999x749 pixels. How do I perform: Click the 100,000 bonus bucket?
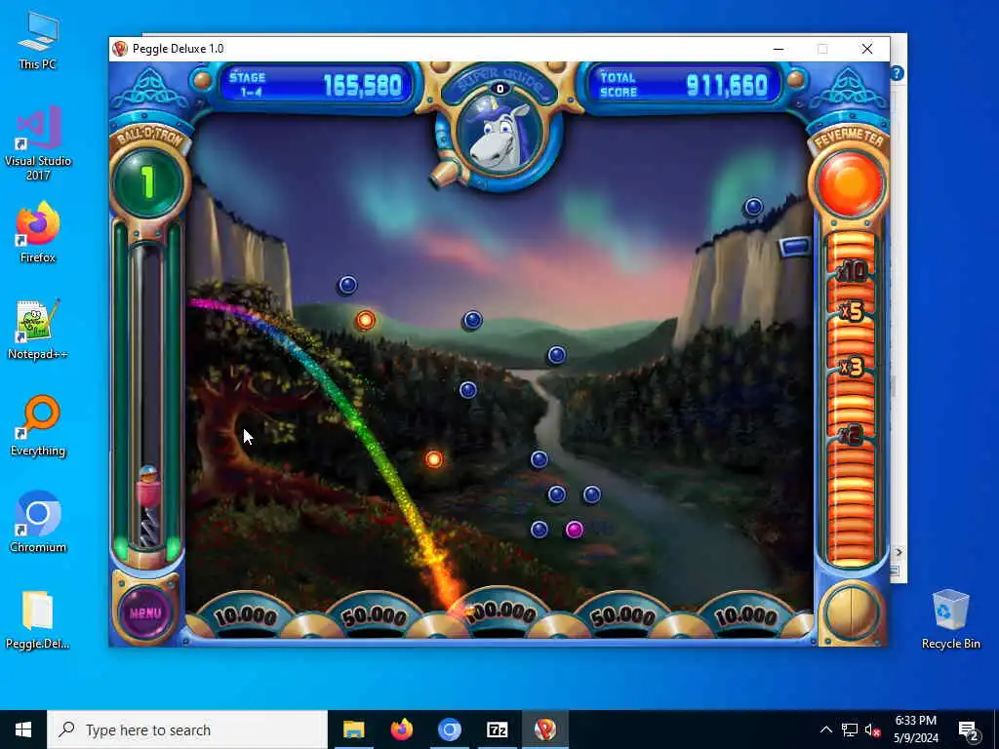(x=500, y=612)
